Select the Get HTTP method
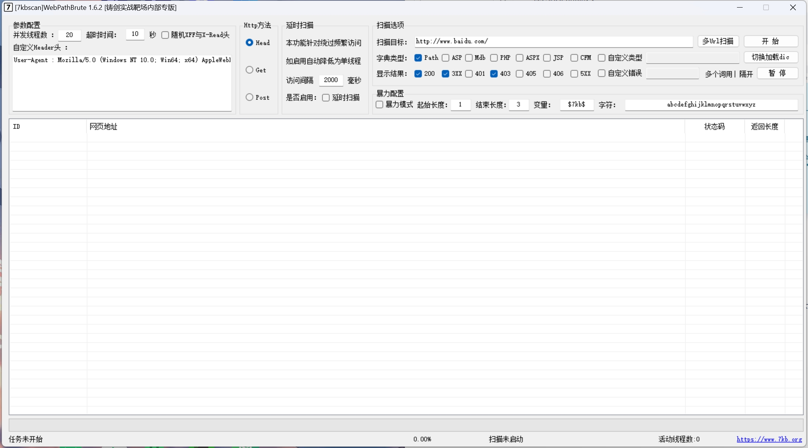The image size is (808, 448). (249, 70)
